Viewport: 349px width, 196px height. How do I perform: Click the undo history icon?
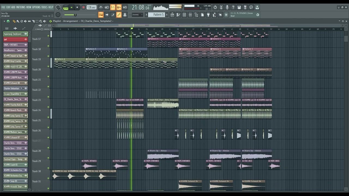pyautogui.click(x=215, y=7)
